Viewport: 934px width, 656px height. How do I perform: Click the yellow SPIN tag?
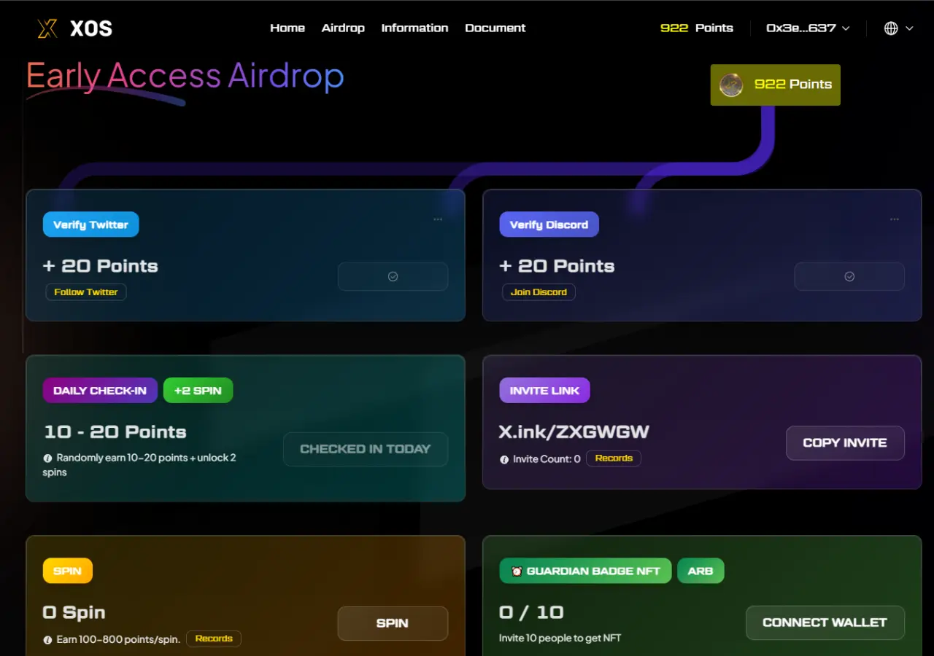(68, 571)
